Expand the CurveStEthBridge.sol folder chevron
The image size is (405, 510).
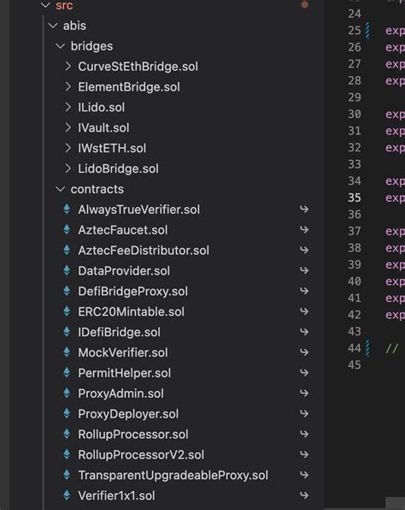pyautogui.click(x=67, y=67)
